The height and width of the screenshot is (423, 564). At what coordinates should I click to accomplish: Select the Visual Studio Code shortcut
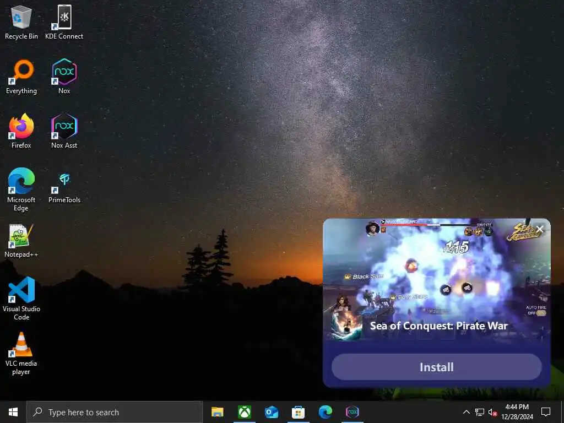[x=21, y=299]
